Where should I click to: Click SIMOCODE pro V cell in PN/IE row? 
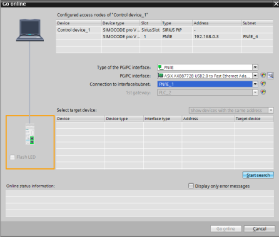click(121, 36)
